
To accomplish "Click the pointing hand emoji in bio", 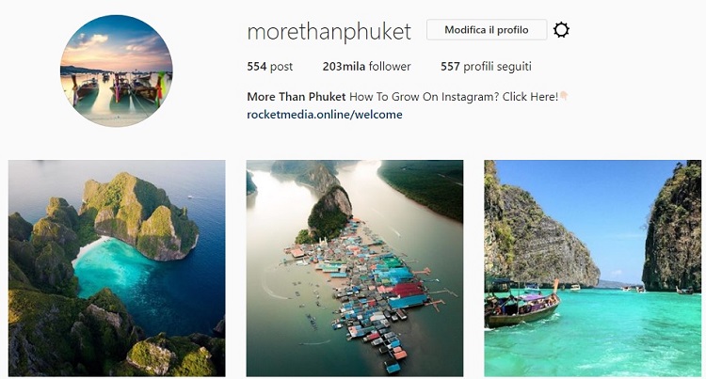I will [564, 96].
